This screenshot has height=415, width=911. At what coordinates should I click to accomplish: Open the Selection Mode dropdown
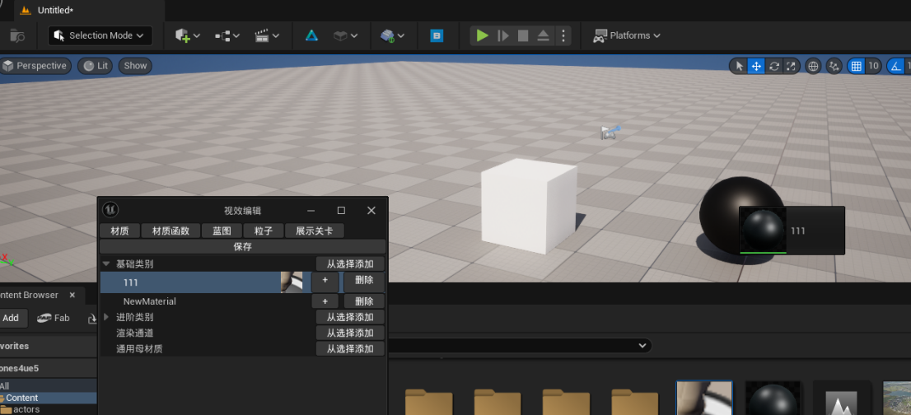tap(100, 35)
